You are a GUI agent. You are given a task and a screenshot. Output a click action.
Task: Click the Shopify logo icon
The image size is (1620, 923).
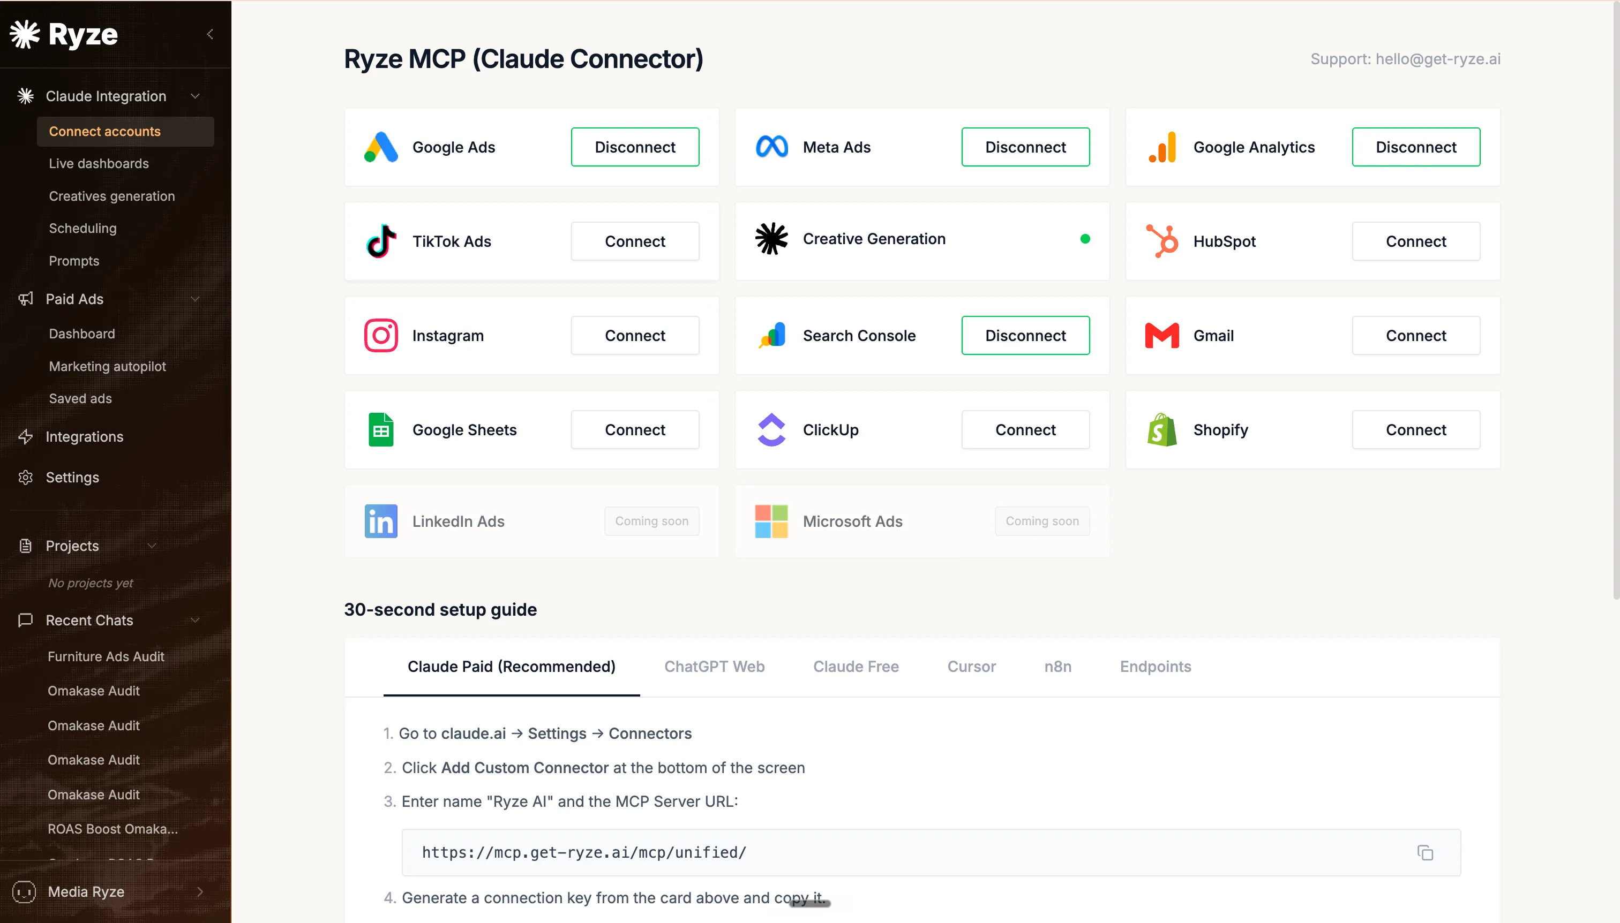click(1162, 430)
